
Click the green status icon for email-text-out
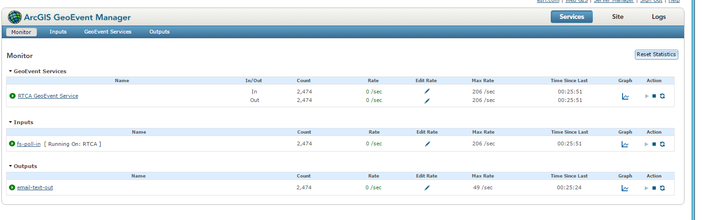[12, 187]
